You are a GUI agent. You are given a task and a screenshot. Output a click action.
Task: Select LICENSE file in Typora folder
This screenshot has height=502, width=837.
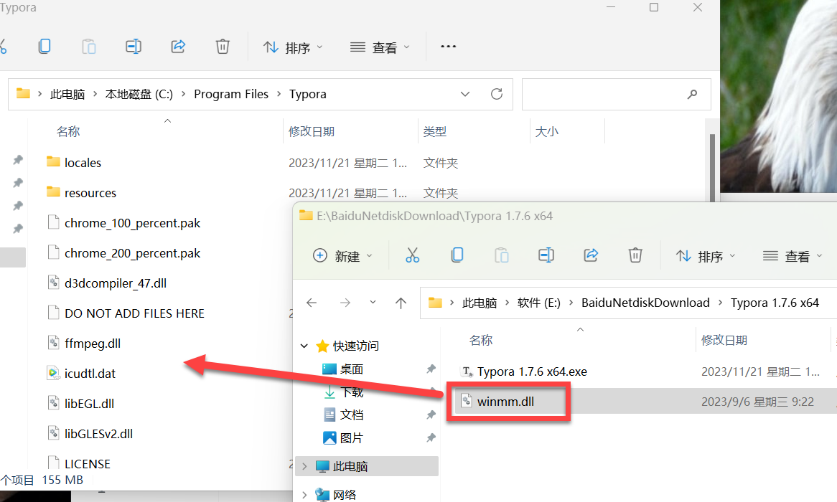tap(87, 463)
